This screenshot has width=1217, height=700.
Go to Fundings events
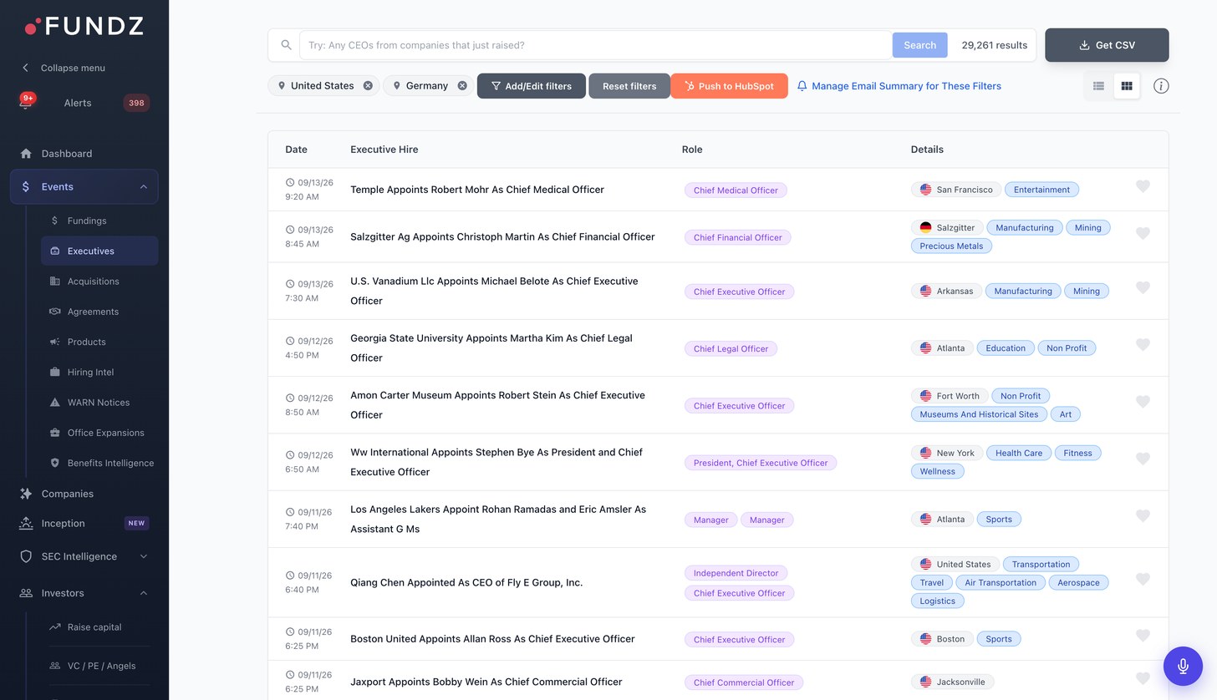coord(87,221)
